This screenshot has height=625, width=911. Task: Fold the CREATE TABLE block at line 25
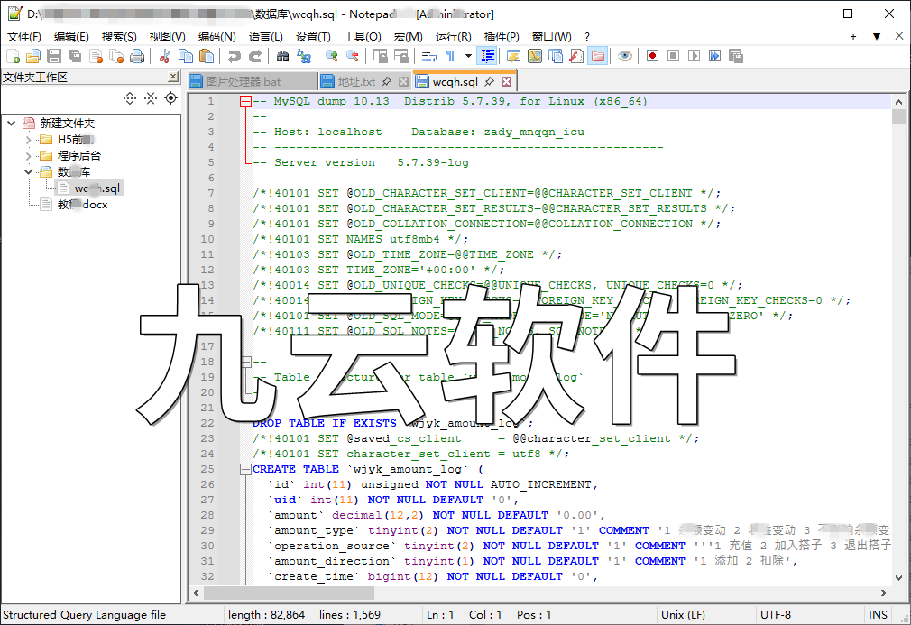[245, 469]
